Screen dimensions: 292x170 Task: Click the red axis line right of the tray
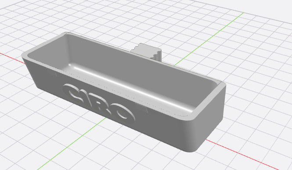(242, 155)
